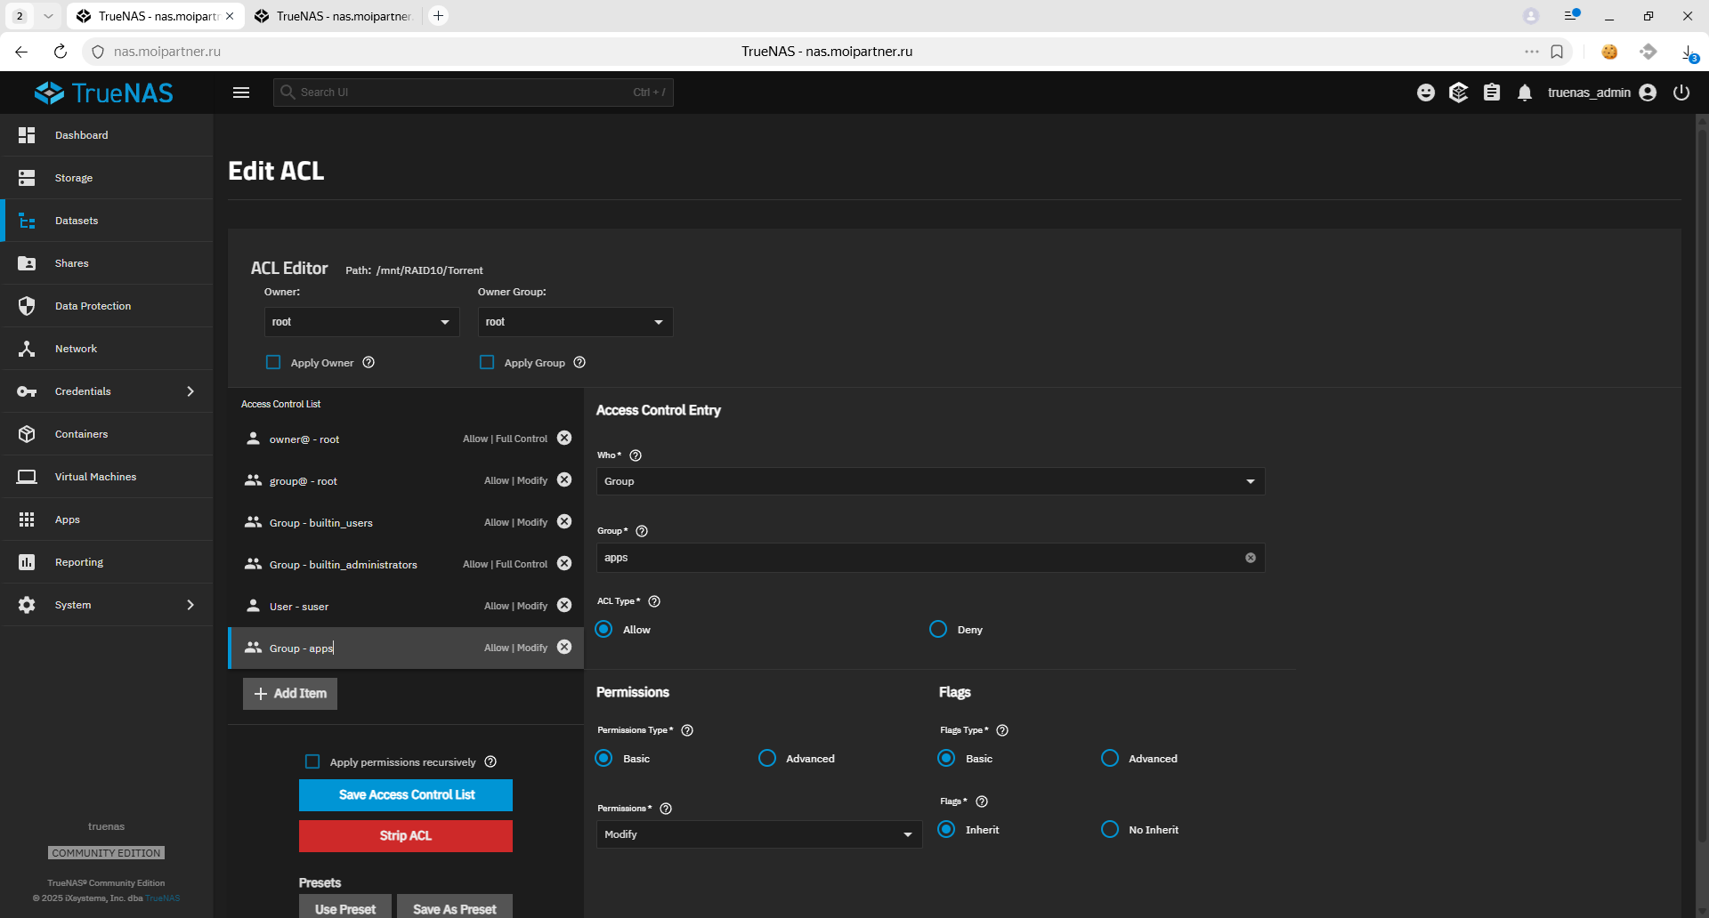This screenshot has width=1709, height=918.
Task: Show help for Apply permissions recursively
Action: [490, 761]
